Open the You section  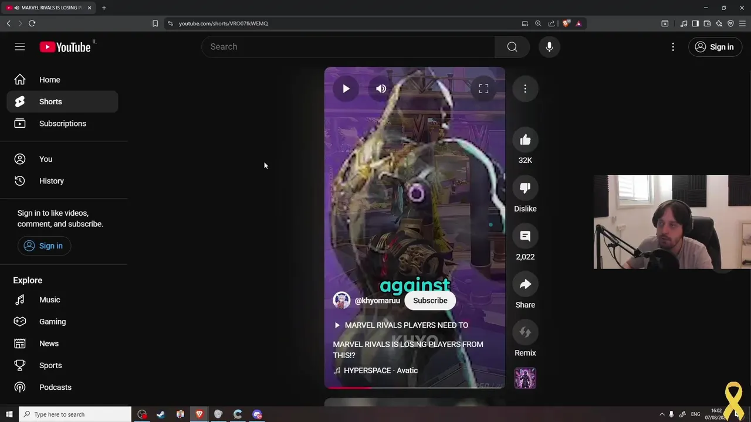pyautogui.click(x=62, y=159)
